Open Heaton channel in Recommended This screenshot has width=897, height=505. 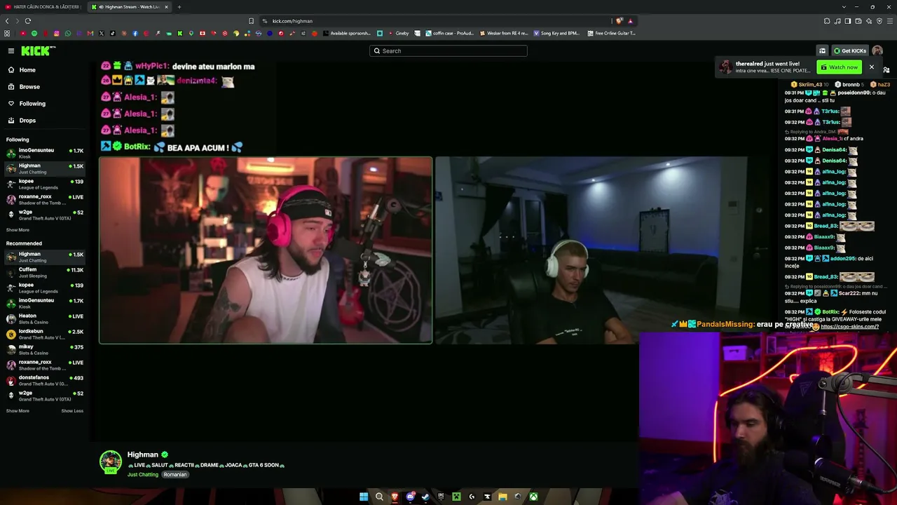click(44, 318)
